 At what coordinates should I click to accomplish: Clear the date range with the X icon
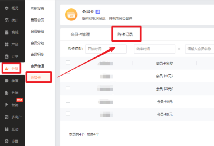179,49
